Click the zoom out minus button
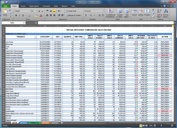Image resolution: width=177 pixels, height=128 pixels. [x=155, y=125]
